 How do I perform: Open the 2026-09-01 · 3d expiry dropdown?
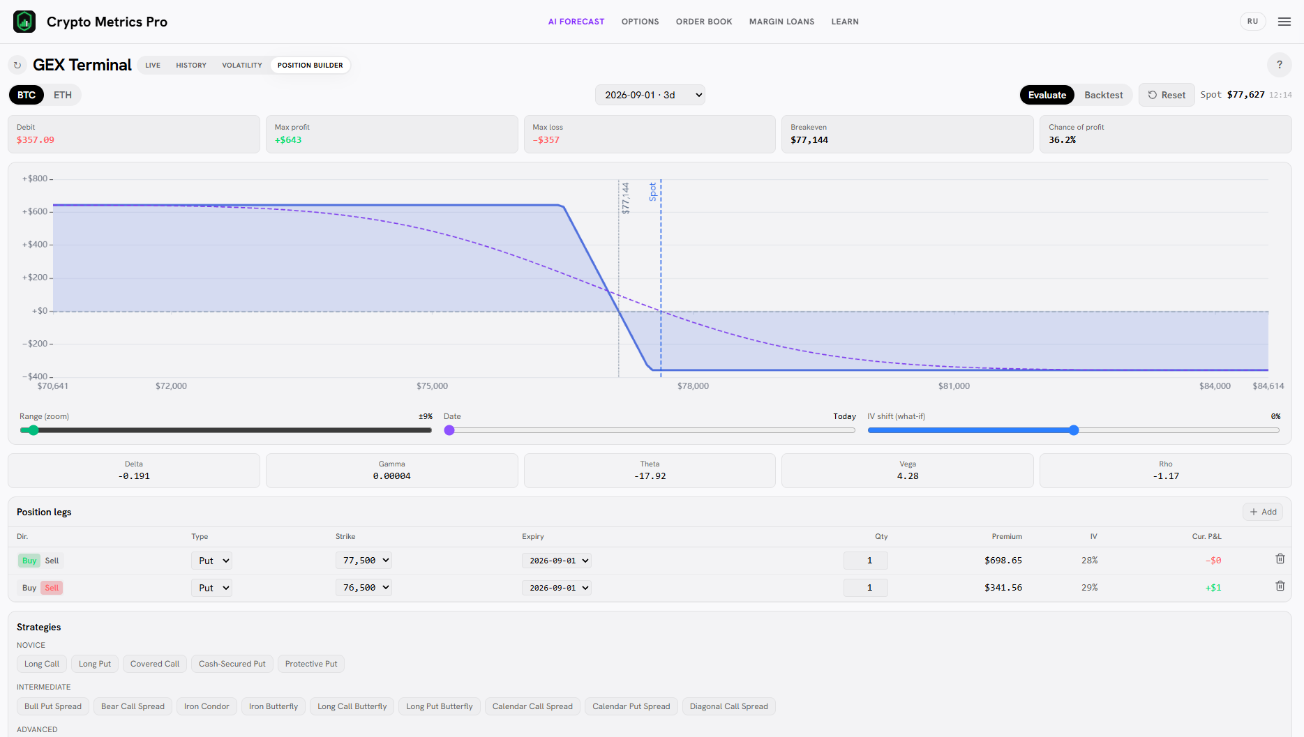tap(650, 95)
